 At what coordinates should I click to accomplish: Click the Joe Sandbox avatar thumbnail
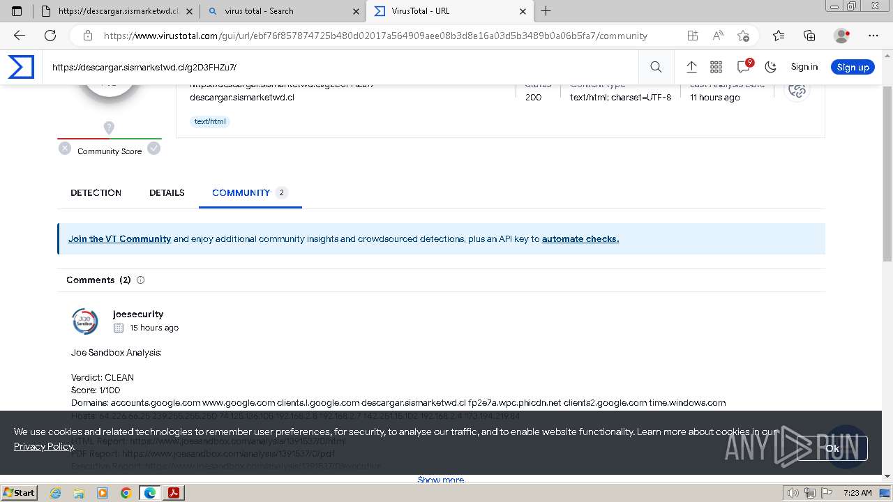tap(85, 321)
